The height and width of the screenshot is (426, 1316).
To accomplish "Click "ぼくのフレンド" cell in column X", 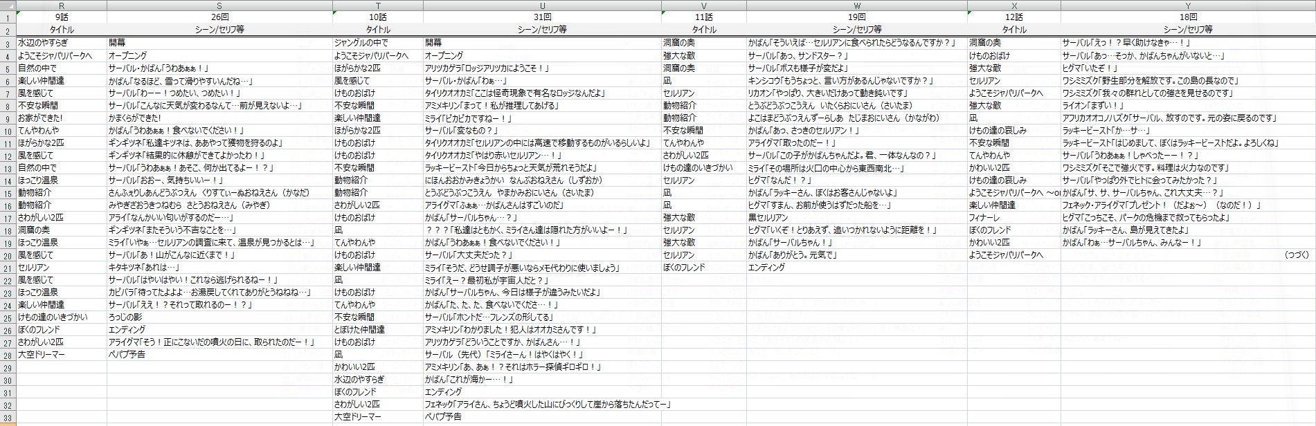I will click(x=1014, y=230).
